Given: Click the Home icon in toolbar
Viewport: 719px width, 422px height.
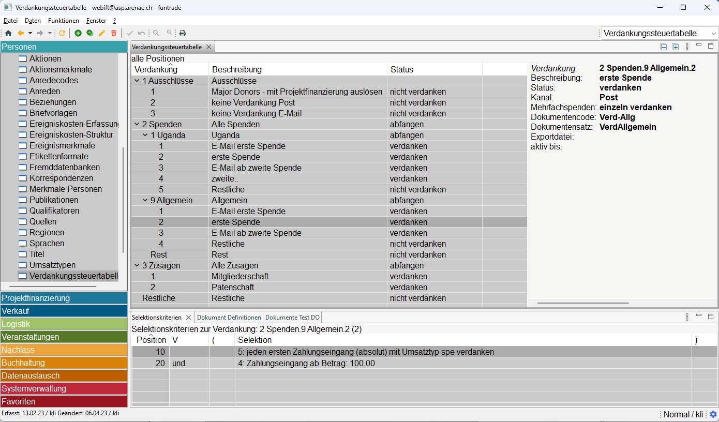Looking at the screenshot, I should pyautogui.click(x=8, y=33).
